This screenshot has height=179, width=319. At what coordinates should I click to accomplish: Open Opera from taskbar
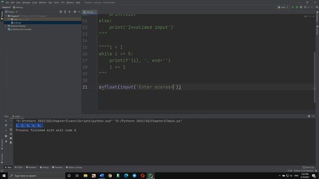(x=143, y=176)
